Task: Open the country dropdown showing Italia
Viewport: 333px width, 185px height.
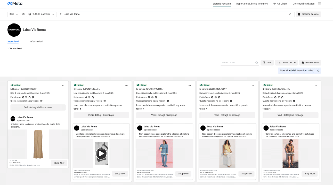Action: 13,14
